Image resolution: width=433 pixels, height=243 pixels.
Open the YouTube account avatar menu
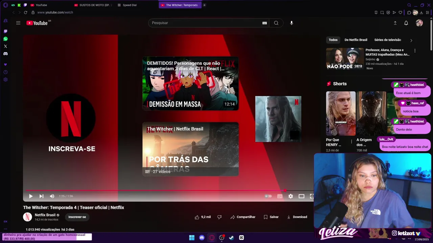pos(419,23)
